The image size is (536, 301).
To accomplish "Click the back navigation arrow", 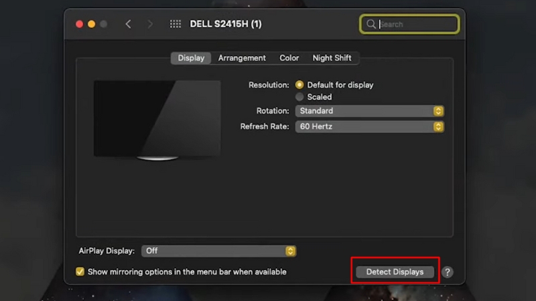I will pos(128,24).
